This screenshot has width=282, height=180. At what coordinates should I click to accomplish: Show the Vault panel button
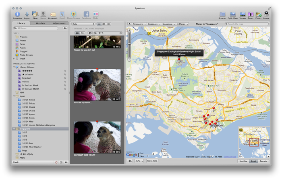point(61,162)
